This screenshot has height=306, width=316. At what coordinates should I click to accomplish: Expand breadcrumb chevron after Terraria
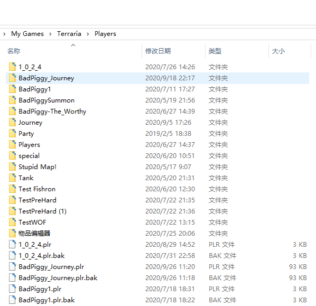(88, 34)
